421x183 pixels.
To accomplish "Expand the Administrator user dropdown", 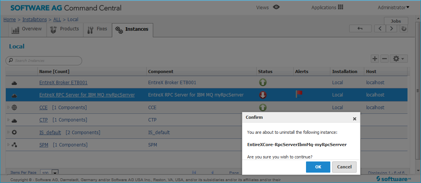I will click(393, 7).
